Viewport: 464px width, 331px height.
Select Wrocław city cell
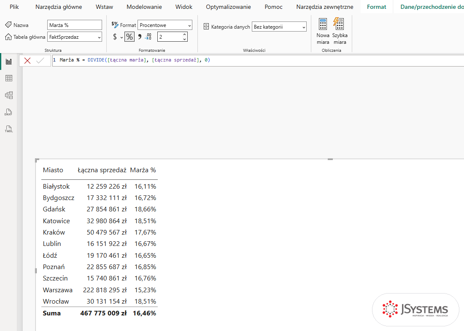[x=56, y=302]
